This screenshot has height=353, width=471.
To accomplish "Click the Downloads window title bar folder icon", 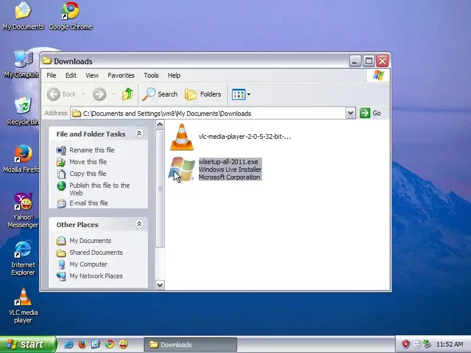I will pos(47,61).
